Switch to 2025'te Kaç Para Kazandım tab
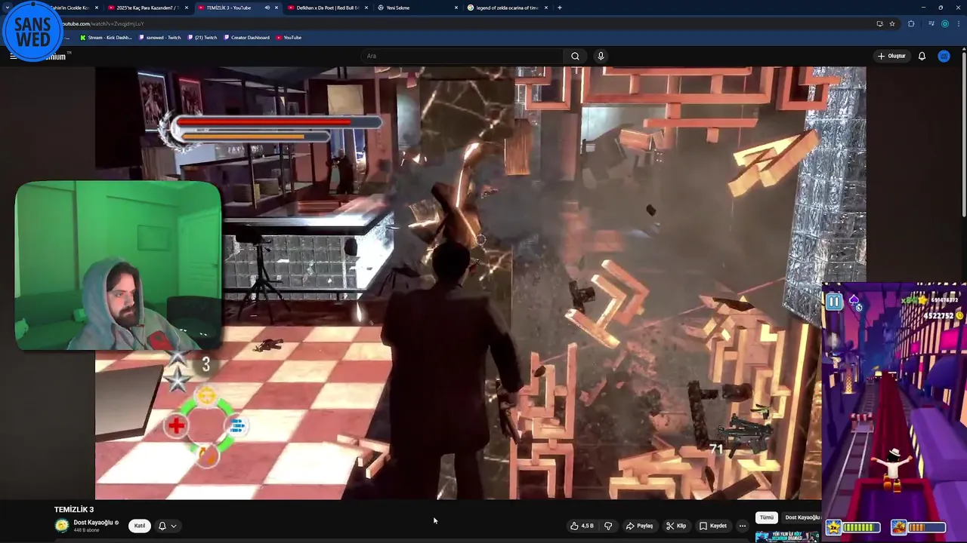 [x=147, y=8]
